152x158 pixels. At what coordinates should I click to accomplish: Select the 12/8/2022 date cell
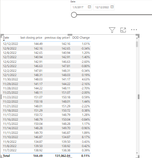[x=10, y=53]
